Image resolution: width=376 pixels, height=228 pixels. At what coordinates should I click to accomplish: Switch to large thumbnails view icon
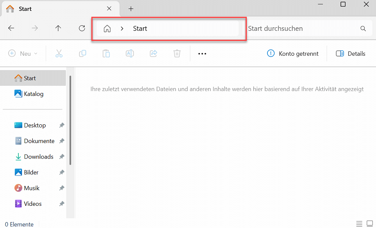coord(369,224)
